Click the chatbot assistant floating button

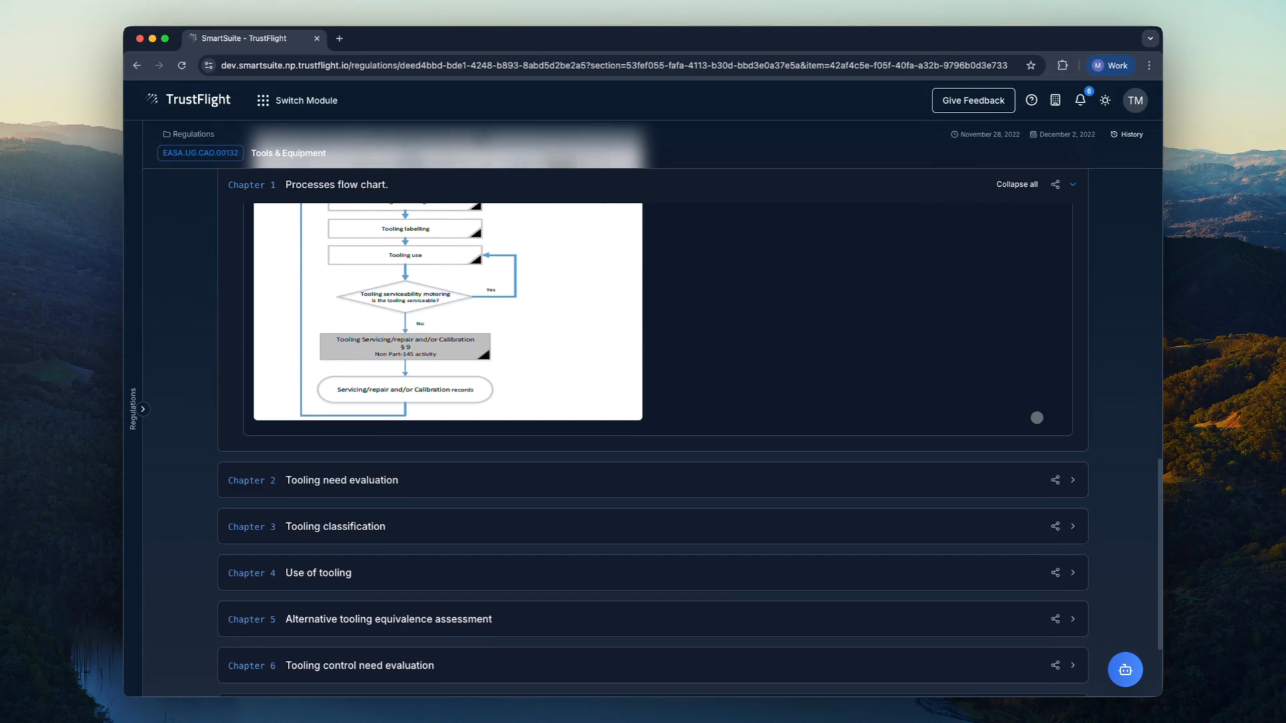(x=1125, y=669)
